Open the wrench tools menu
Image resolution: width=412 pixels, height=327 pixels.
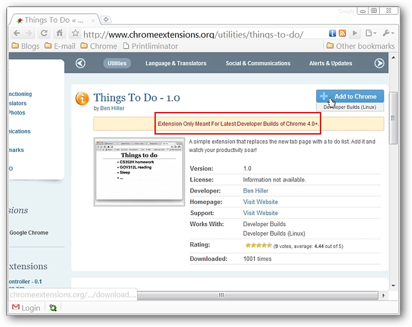tap(388, 33)
